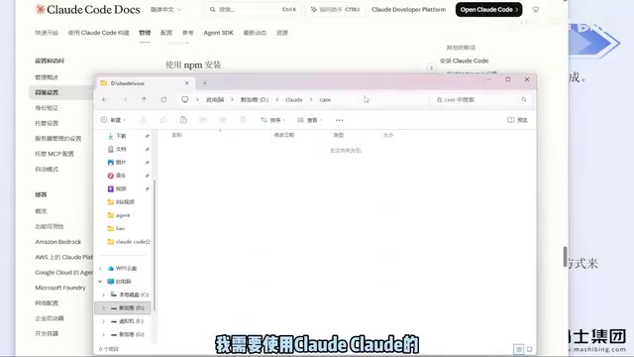Click the case folder search box
This screenshot has width=634, height=357.
(x=481, y=99)
